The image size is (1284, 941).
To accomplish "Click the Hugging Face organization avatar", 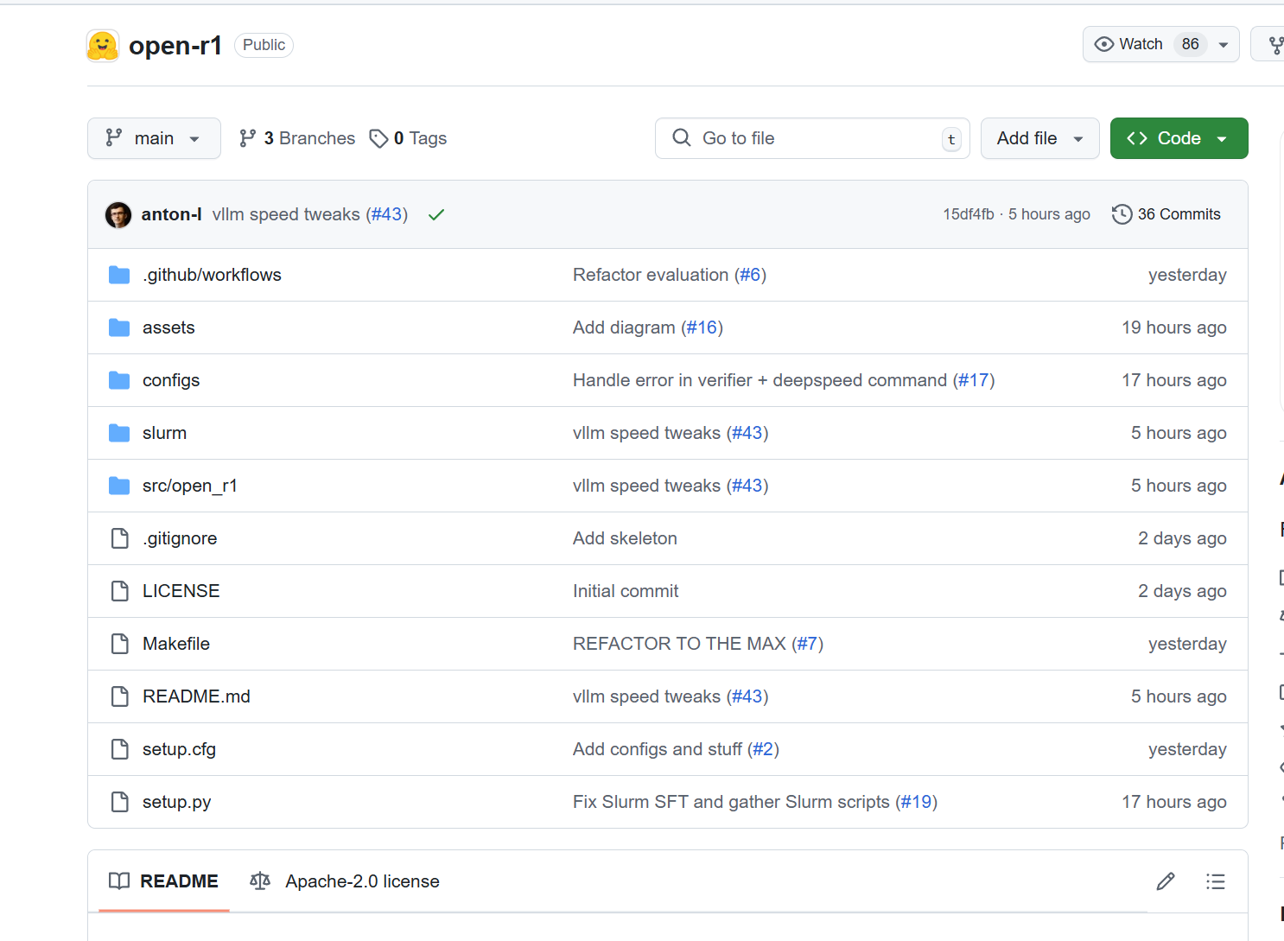I will pyautogui.click(x=103, y=45).
